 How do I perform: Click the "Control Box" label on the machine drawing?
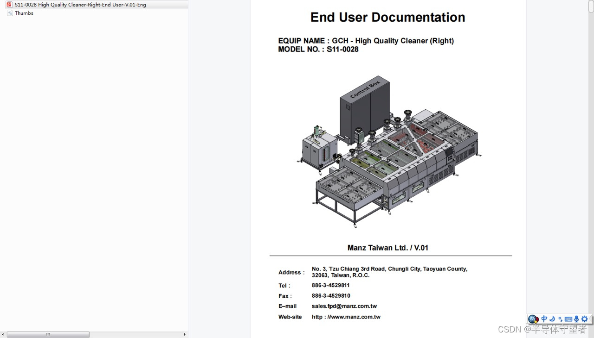point(365,89)
